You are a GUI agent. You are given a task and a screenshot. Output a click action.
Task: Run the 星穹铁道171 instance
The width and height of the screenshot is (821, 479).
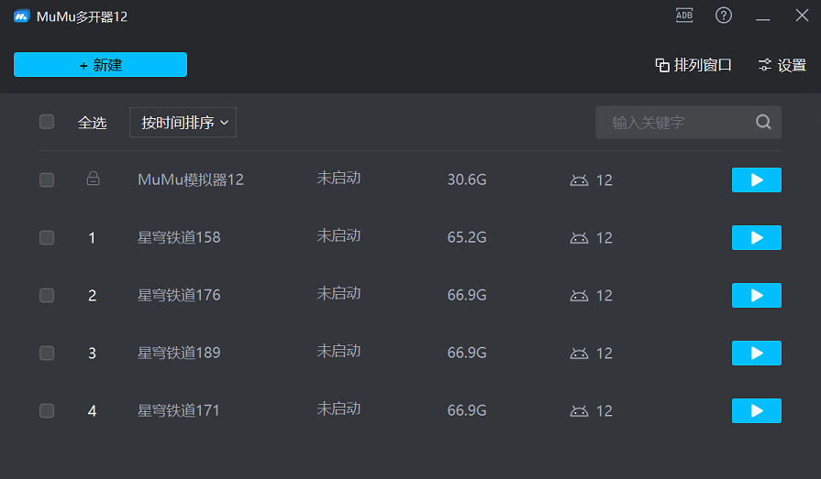point(757,410)
